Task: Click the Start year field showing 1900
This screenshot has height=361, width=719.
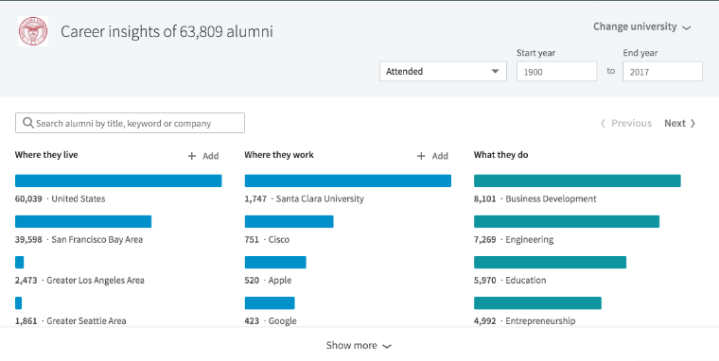Action: click(x=556, y=72)
